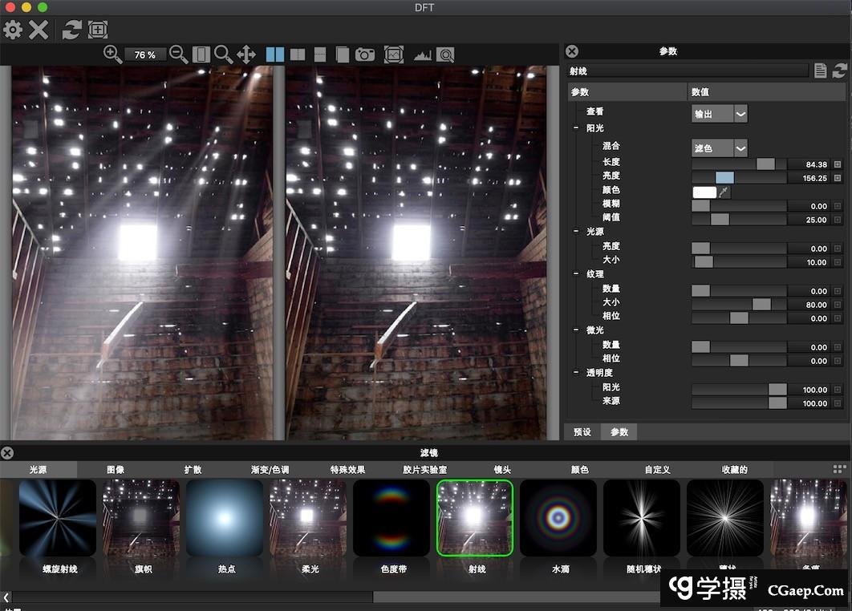The image size is (852, 611).
Task: Click the cancel X button in toolbar
Action: click(x=39, y=30)
